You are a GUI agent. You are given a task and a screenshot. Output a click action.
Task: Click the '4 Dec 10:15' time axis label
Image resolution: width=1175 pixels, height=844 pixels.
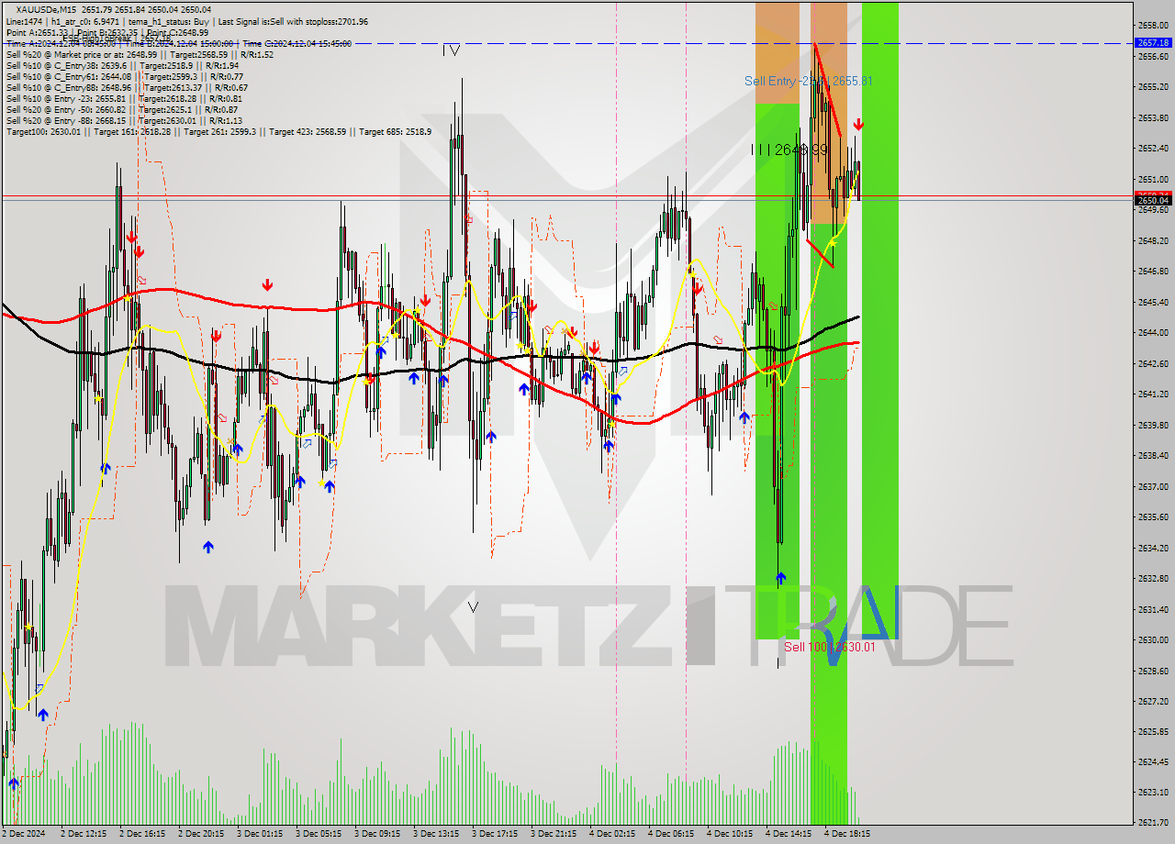pyautogui.click(x=730, y=834)
